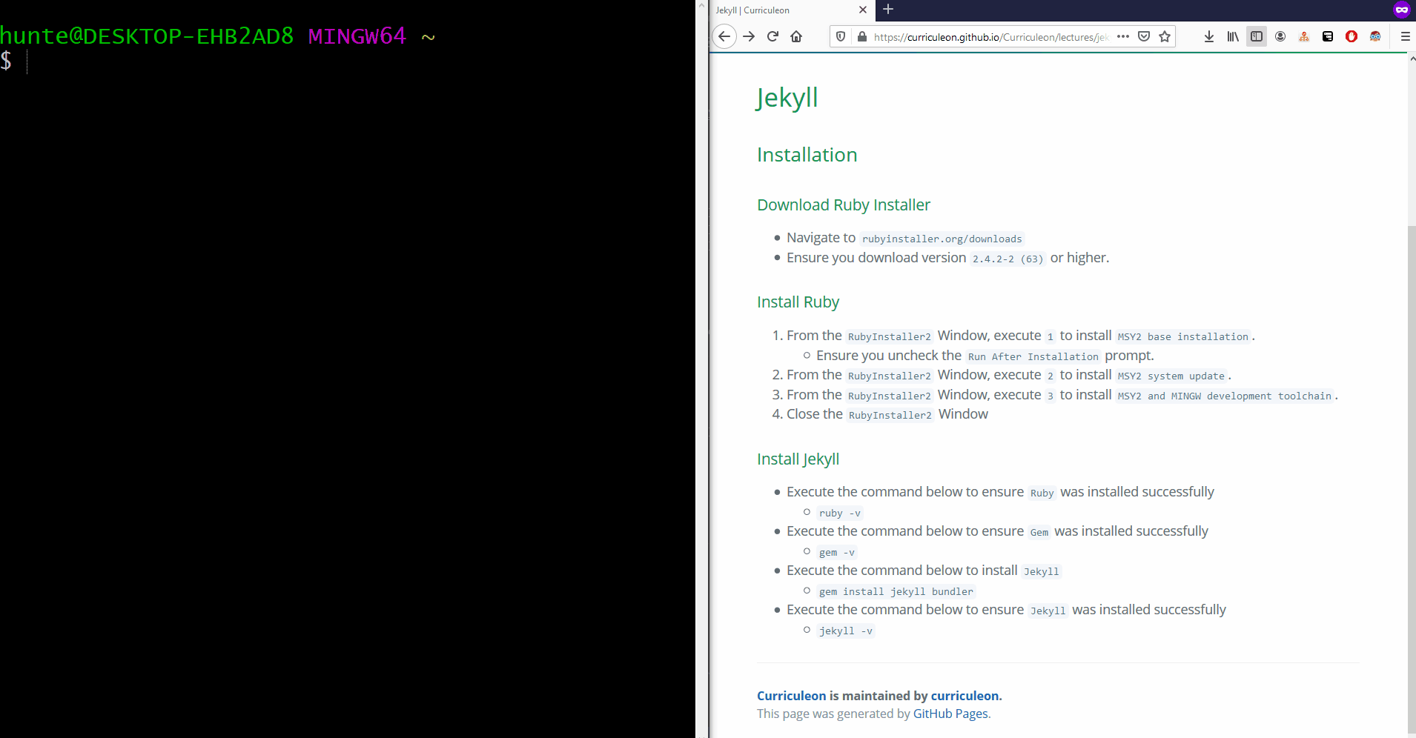This screenshot has width=1416, height=738.
Task: Open the black password manager extension icon
Action: coord(1327,36)
